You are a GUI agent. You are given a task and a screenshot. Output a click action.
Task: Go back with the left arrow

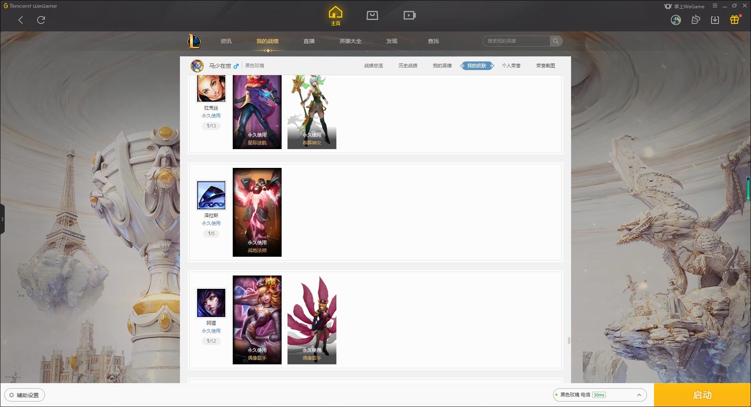click(21, 20)
